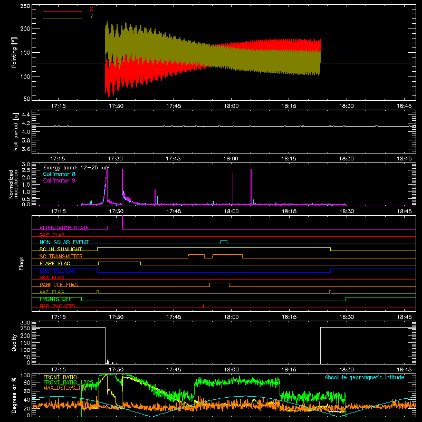The width and height of the screenshot is (422, 422).
Task: Click the red X legend line sample
Action: click(63, 11)
